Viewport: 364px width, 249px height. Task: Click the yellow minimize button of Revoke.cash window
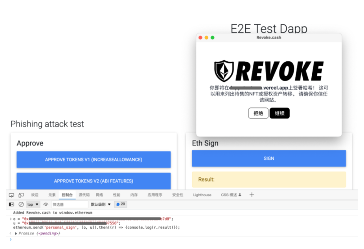(x=207, y=38)
